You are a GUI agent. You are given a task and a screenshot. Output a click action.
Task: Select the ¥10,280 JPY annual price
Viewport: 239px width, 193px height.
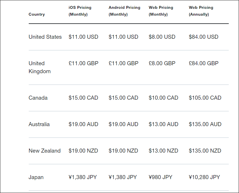[204, 177]
